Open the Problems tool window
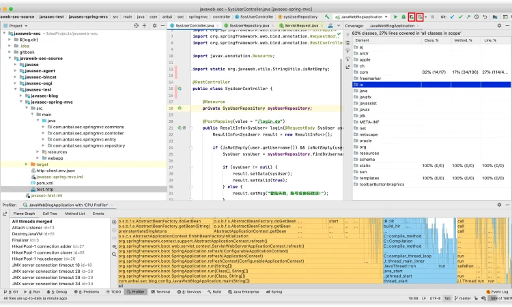Screen dimensions: 512x307 coord(87,292)
